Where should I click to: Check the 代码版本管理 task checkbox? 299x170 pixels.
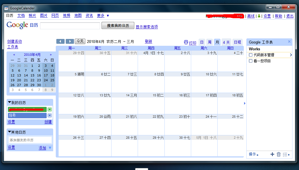point(251,55)
